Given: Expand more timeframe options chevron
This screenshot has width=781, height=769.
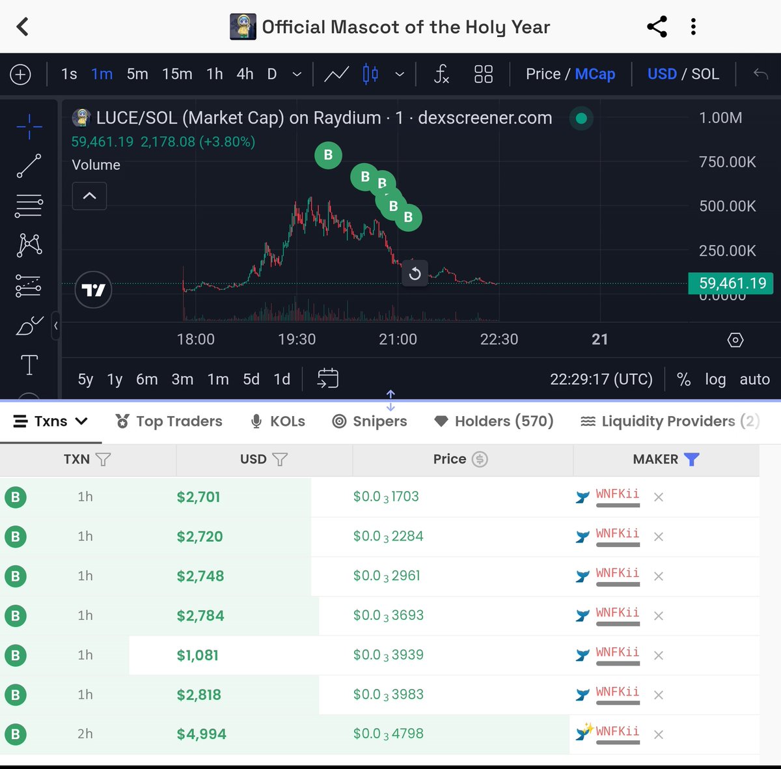Looking at the screenshot, I should [297, 74].
